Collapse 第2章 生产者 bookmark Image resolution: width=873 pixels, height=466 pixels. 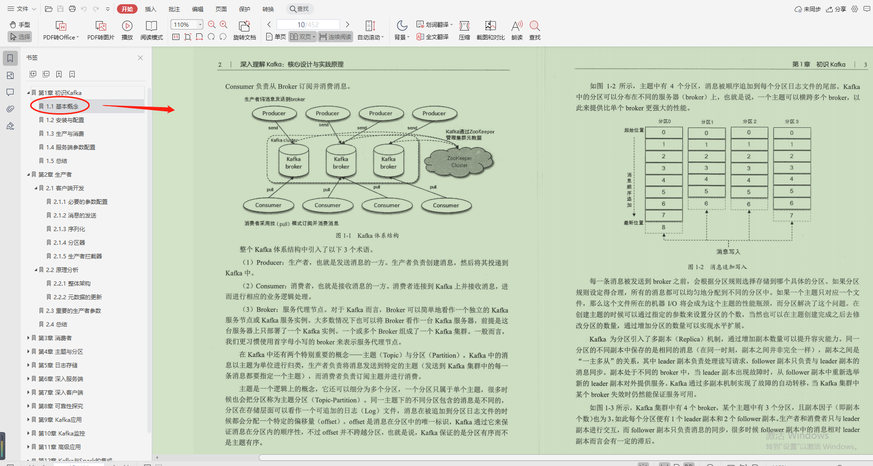pos(29,175)
